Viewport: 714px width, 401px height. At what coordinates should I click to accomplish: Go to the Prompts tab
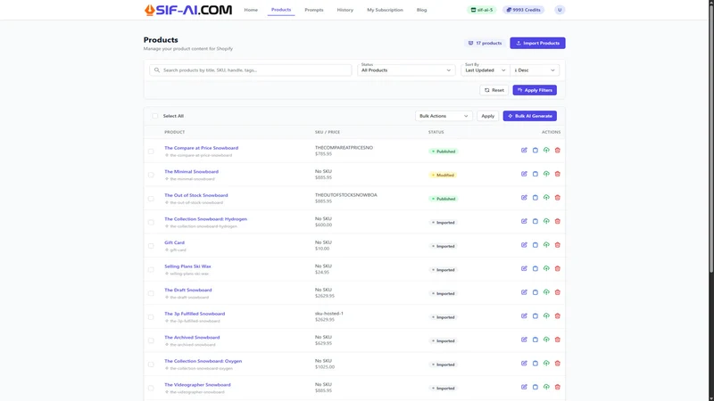pyautogui.click(x=314, y=10)
